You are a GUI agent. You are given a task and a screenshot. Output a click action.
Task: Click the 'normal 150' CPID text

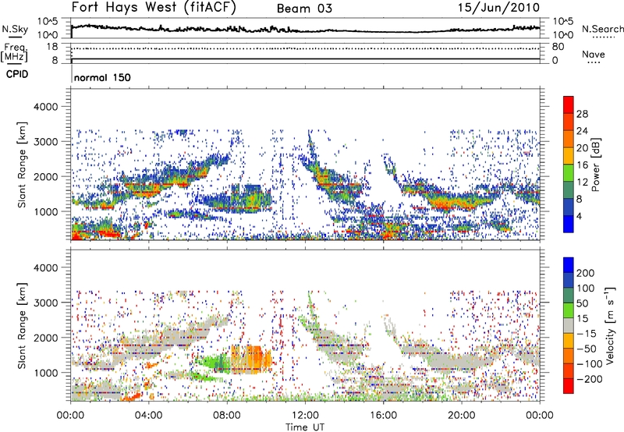click(x=102, y=77)
